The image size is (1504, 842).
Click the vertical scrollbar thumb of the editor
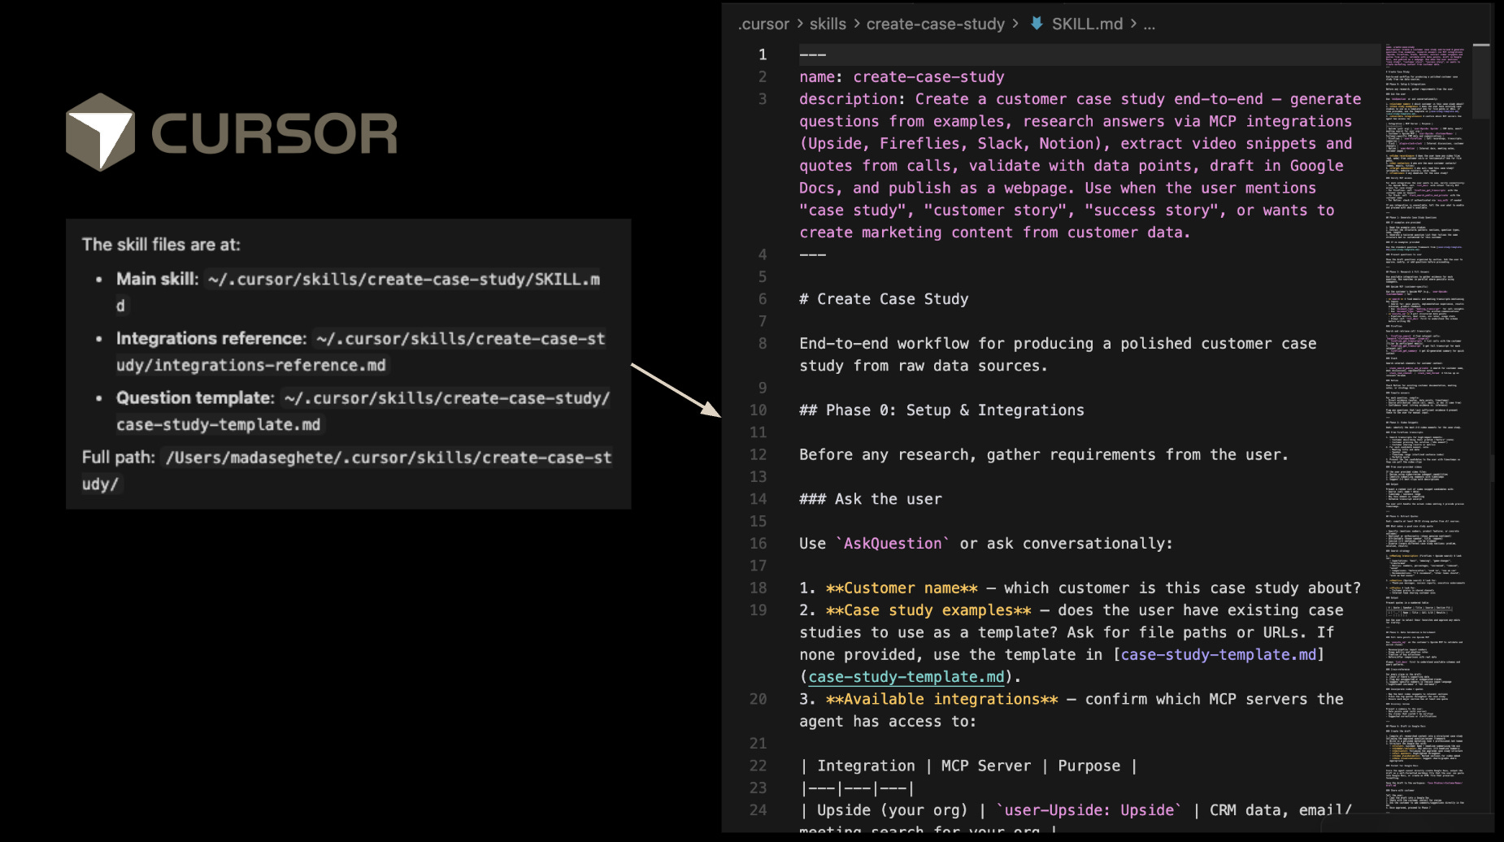point(1481,81)
